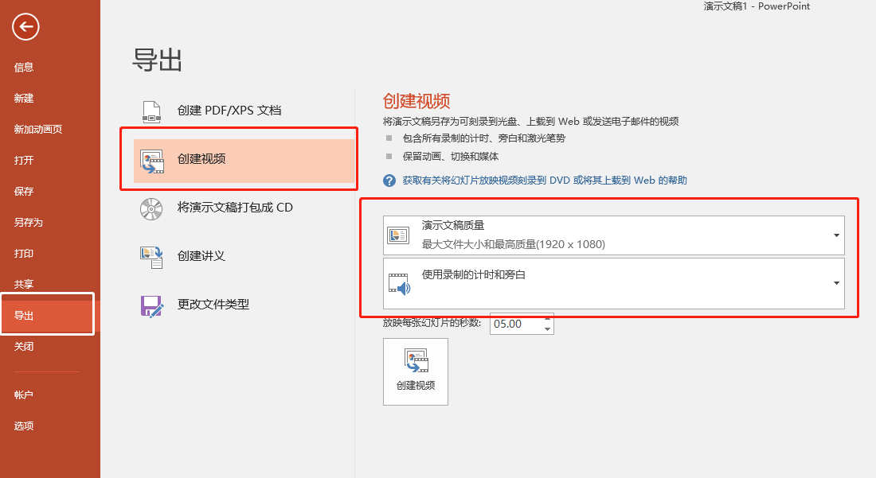Increase seconds per slide with up arrow
876x478 pixels.
point(548,318)
